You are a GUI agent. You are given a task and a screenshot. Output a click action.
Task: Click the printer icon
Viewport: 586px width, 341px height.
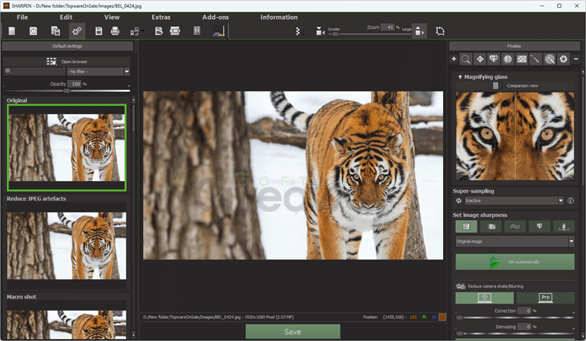tap(115, 31)
